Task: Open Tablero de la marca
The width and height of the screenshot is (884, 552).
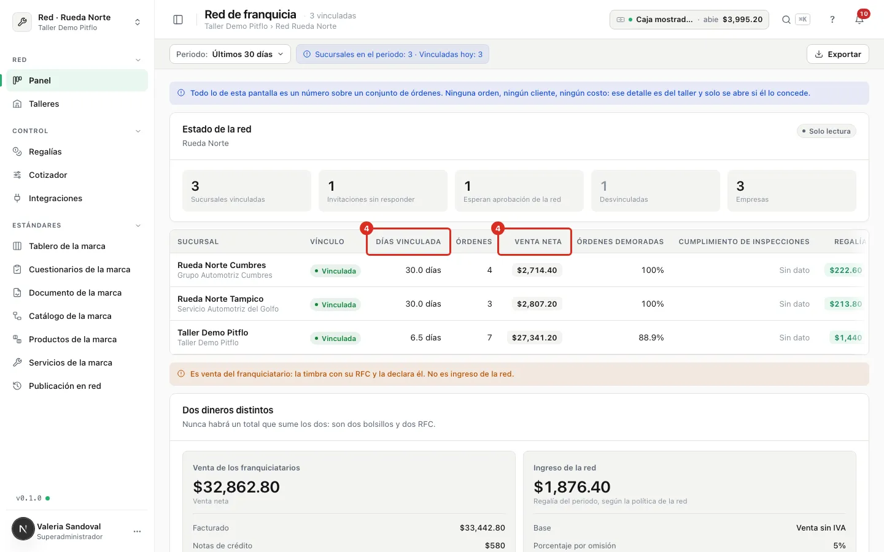Action: 77,246
